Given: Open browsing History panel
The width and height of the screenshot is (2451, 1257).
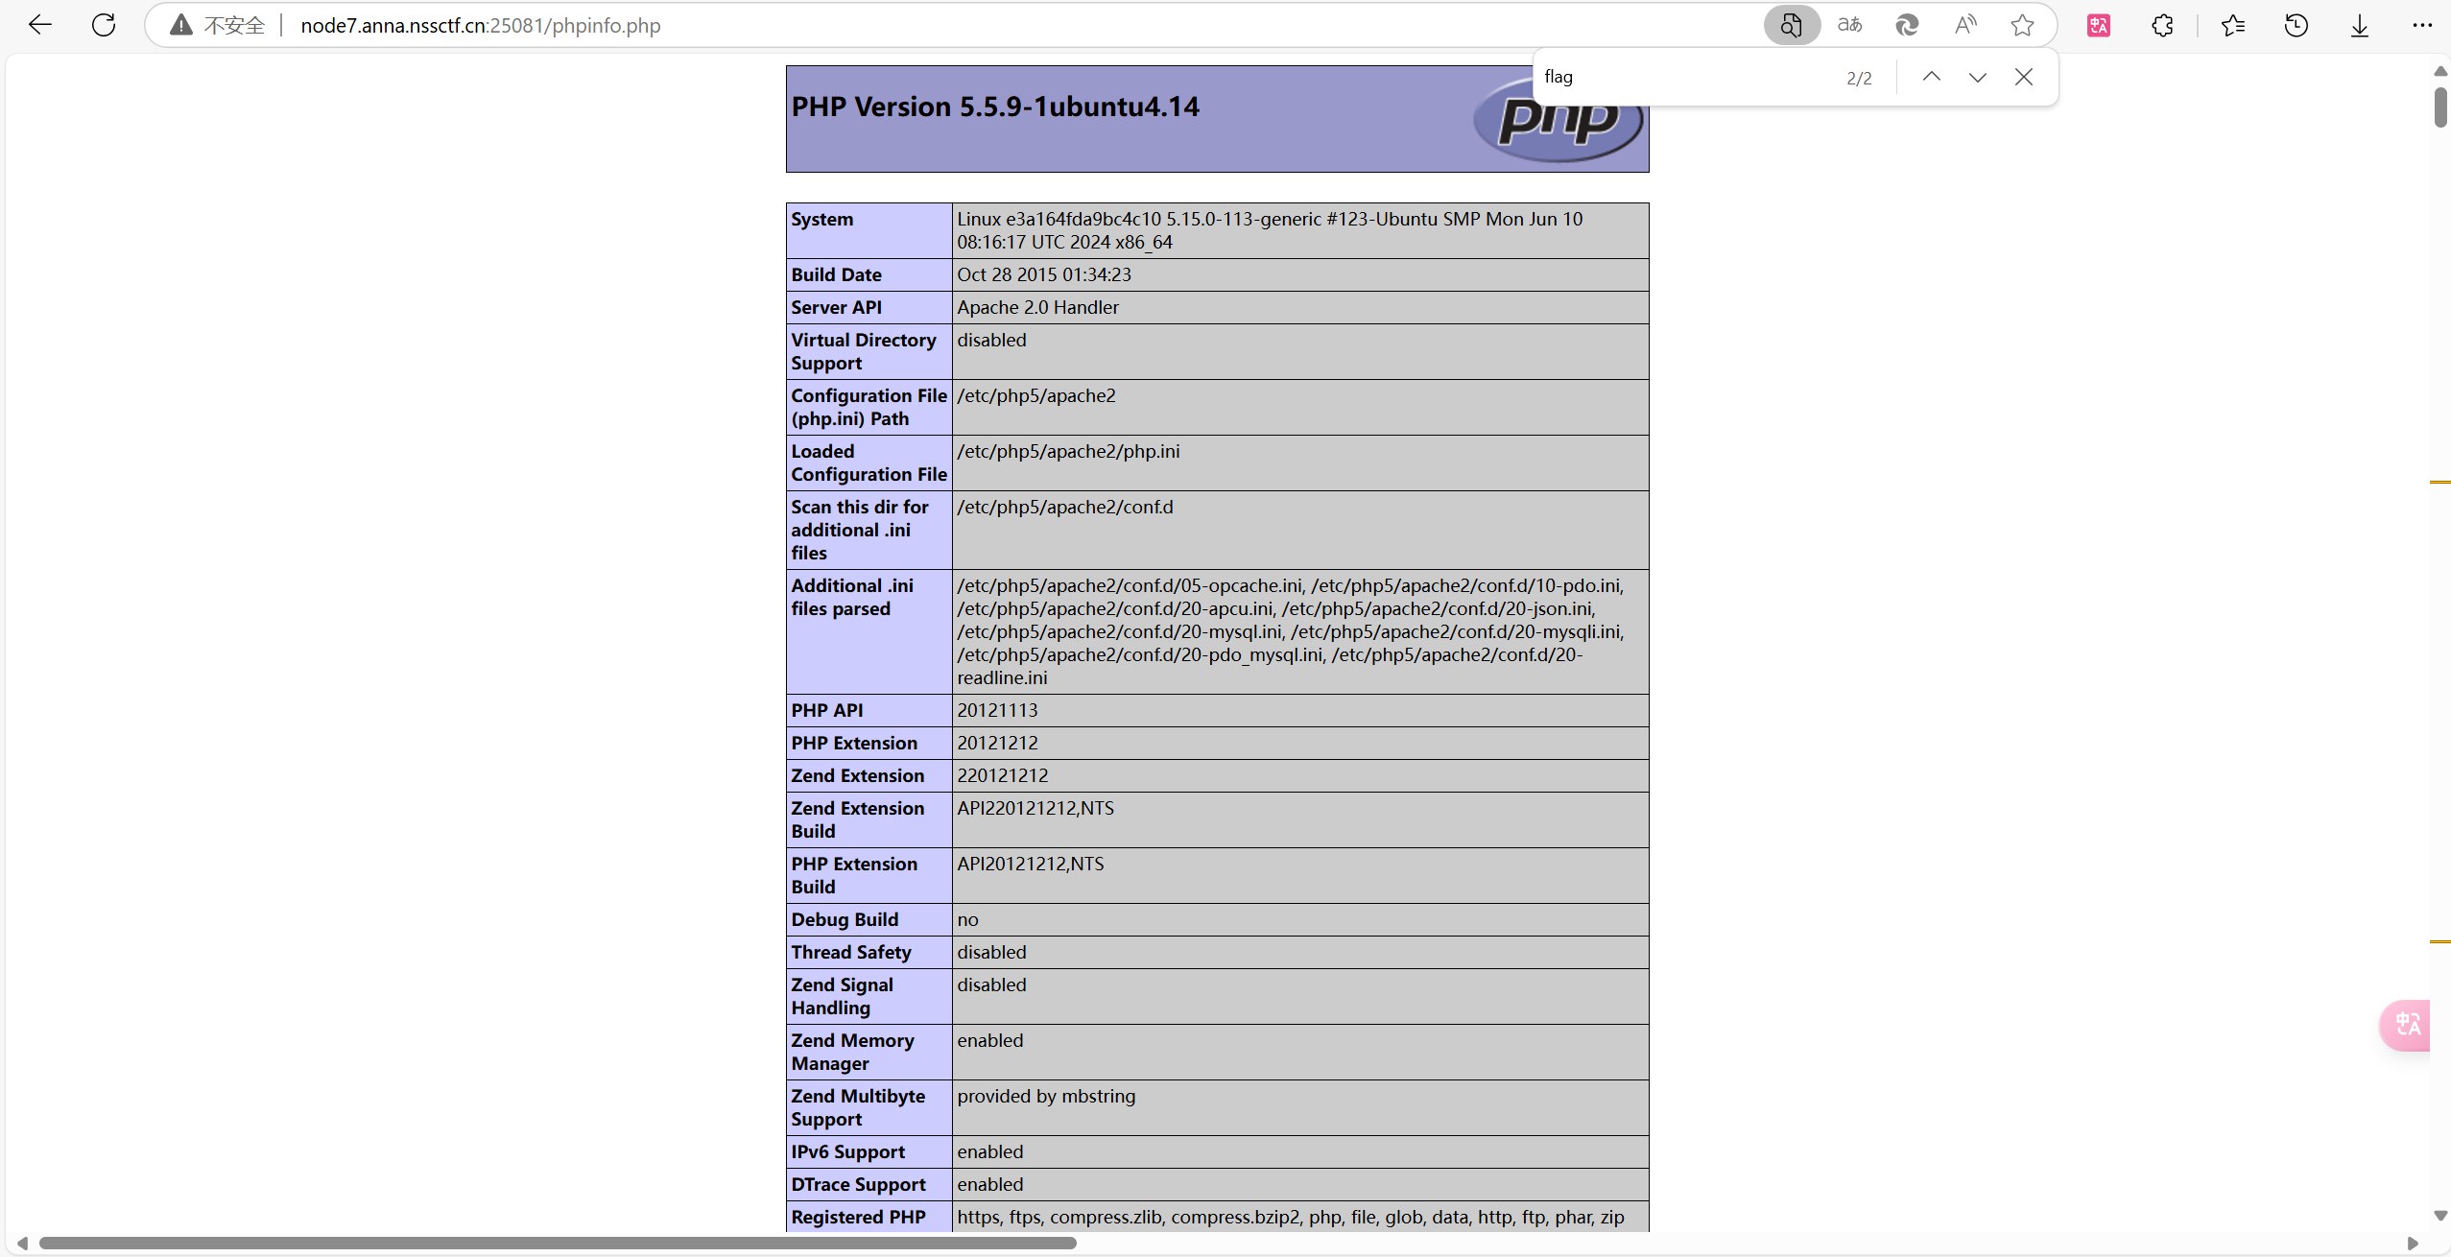Looking at the screenshot, I should [2296, 26].
